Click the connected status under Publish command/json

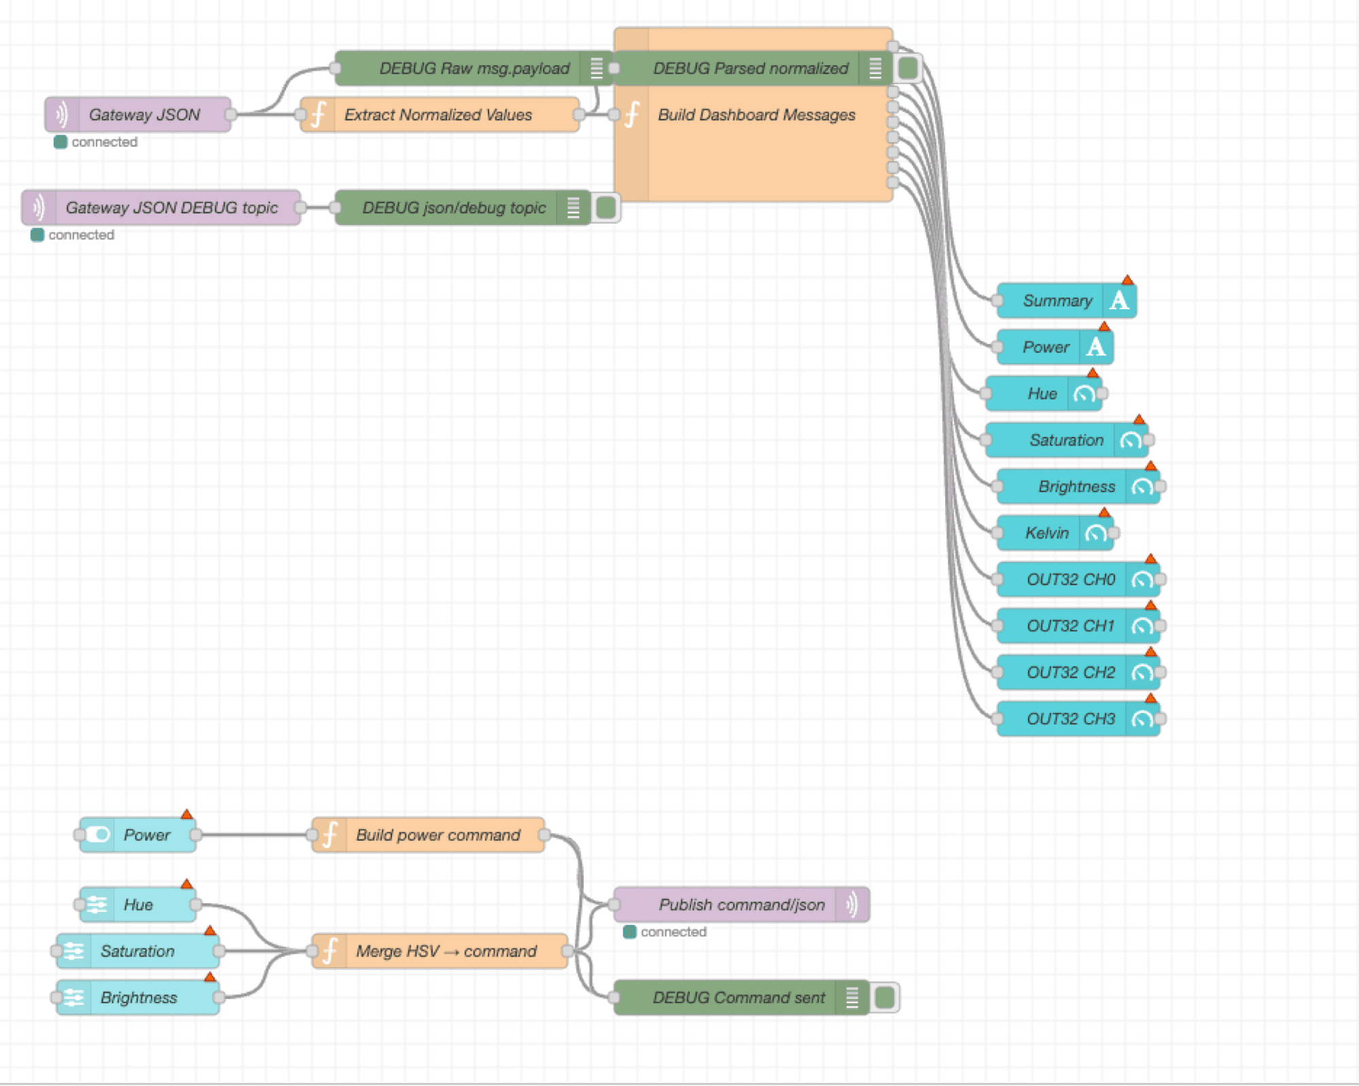pyautogui.click(x=665, y=932)
